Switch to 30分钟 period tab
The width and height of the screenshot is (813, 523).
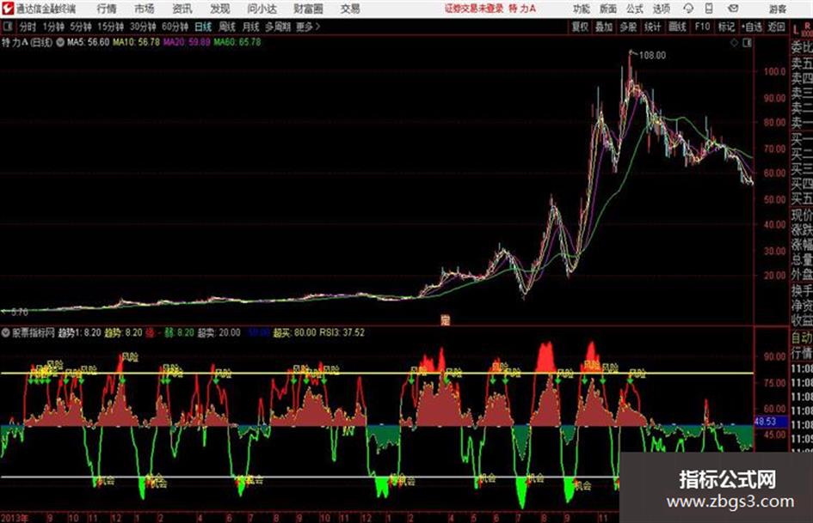143,27
